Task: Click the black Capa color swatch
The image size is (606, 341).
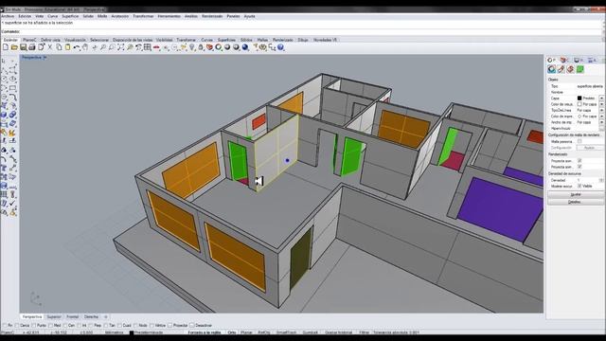Action: point(579,99)
